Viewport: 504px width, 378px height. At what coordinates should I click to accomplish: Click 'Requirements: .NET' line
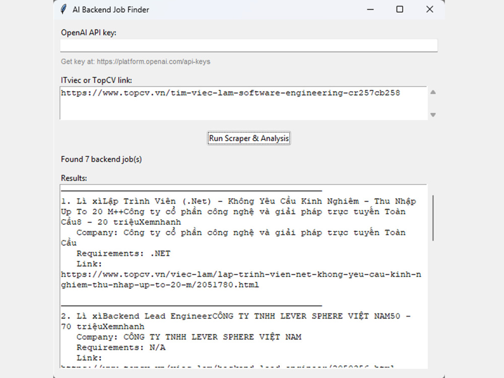tap(123, 254)
